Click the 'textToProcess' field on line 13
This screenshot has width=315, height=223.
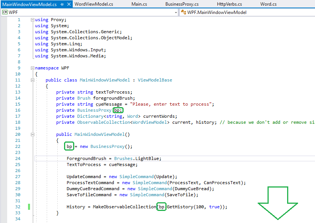point(113,92)
